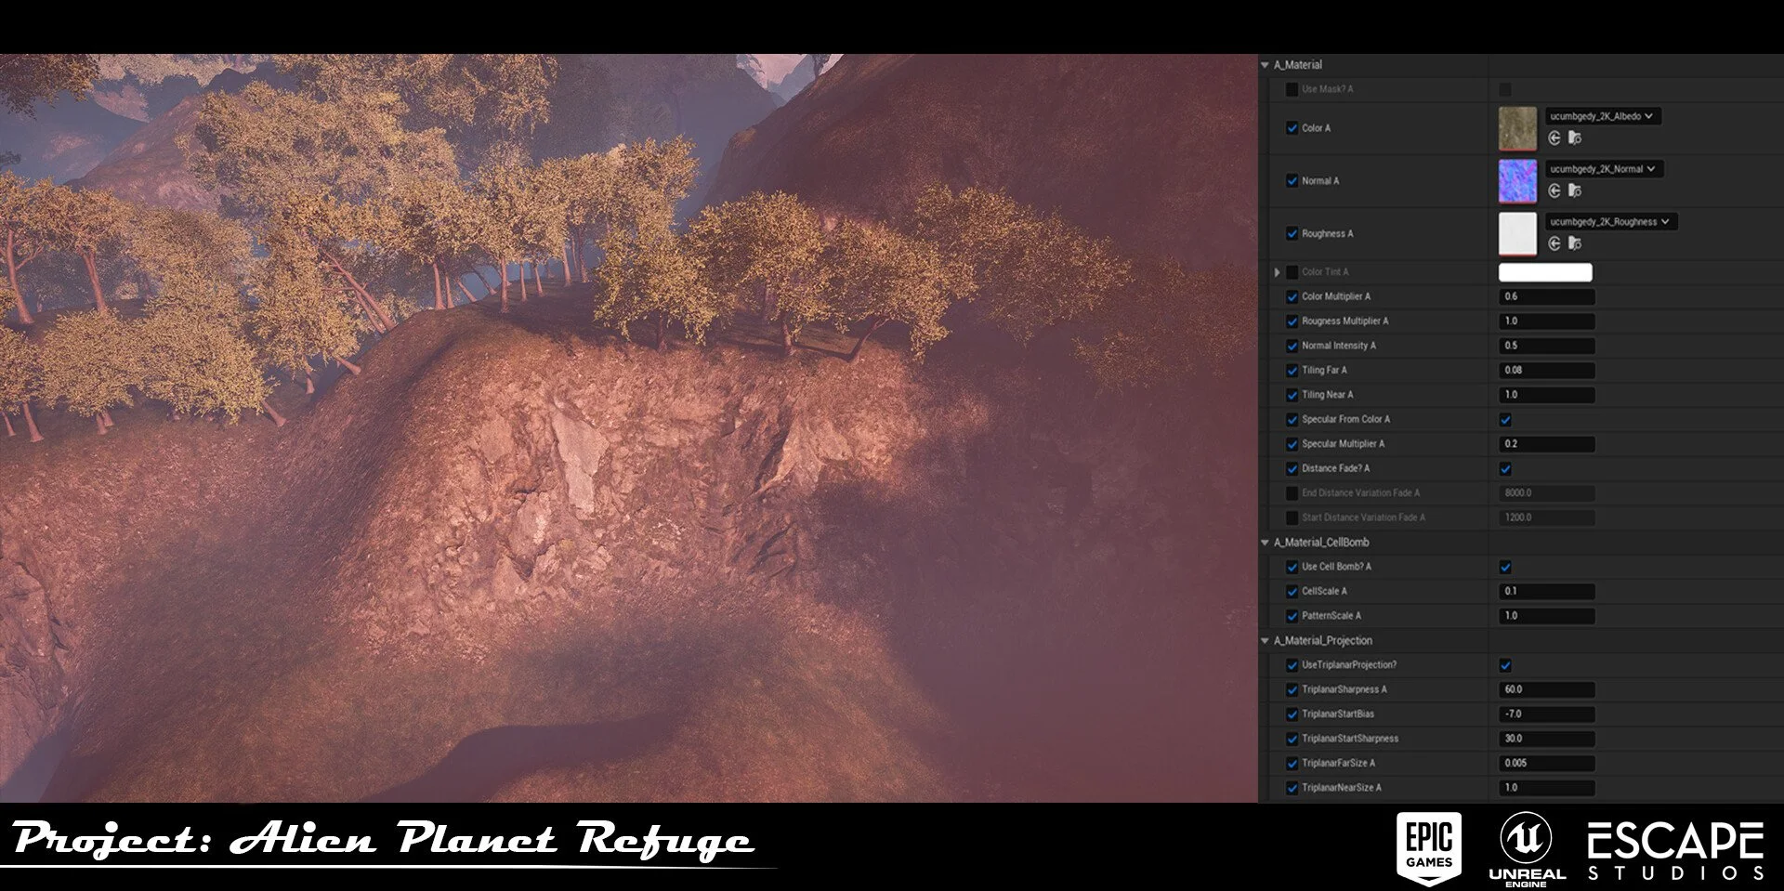
Task: Click the TriplanarNearSize A value field
Action: pos(1547,788)
